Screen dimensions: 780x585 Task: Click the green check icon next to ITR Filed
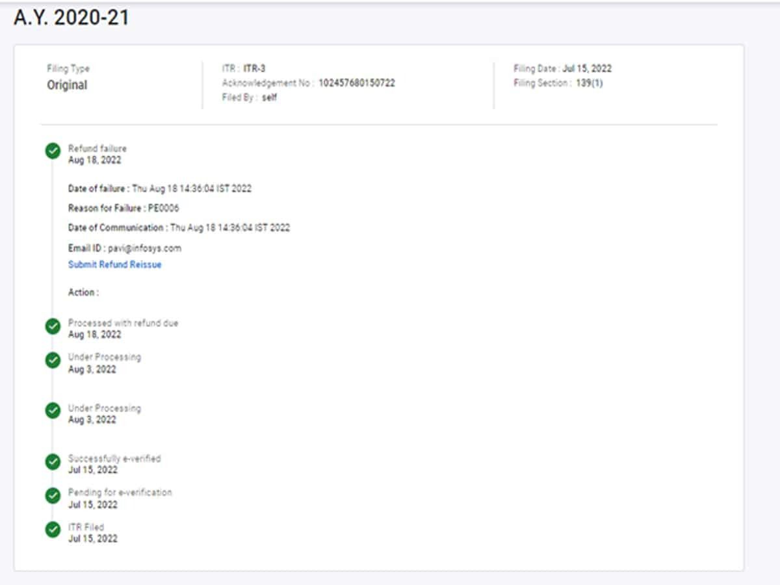53,530
